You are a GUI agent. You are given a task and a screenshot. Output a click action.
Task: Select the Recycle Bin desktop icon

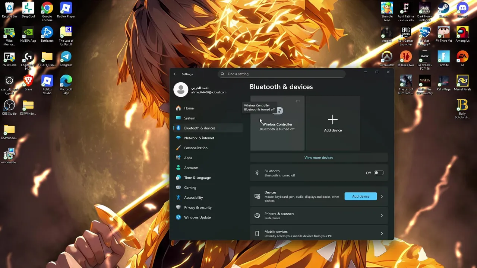coord(9,10)
